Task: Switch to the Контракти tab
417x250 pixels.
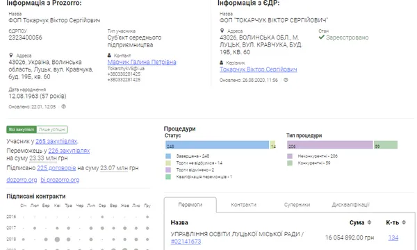Action: tap(244, 205)
